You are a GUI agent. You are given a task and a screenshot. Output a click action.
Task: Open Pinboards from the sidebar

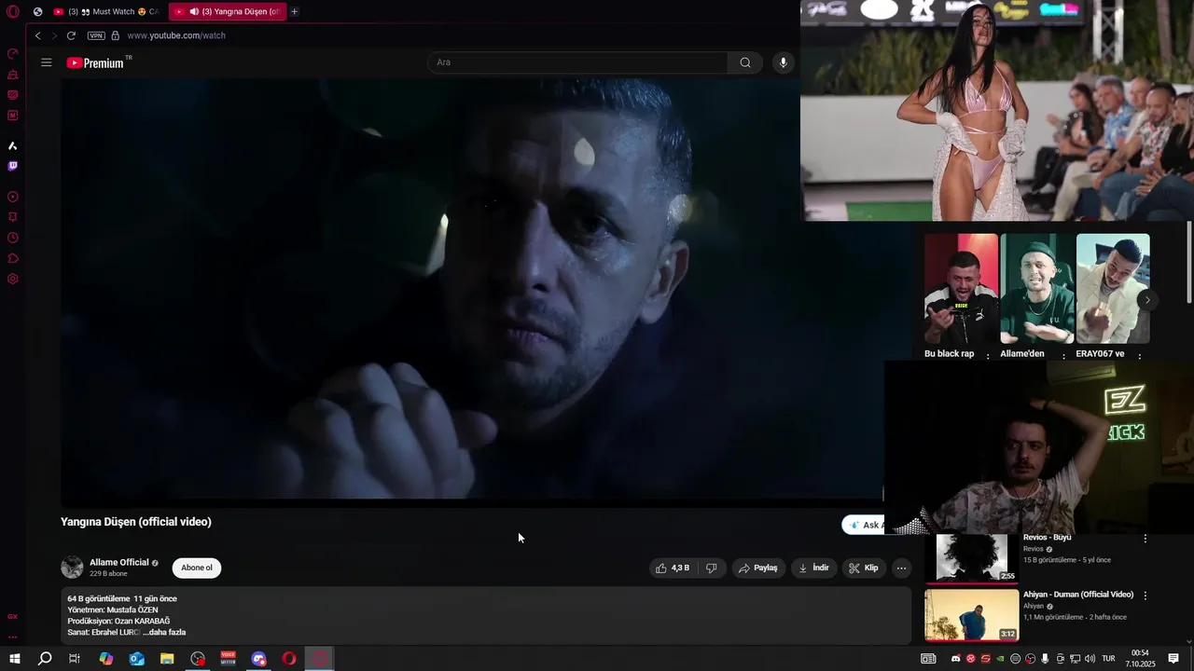tap(13, 217)
